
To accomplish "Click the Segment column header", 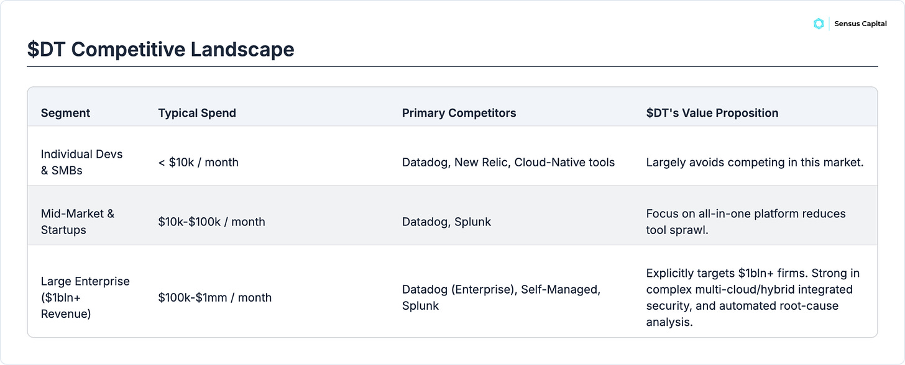I will click(x=65, y=113).
